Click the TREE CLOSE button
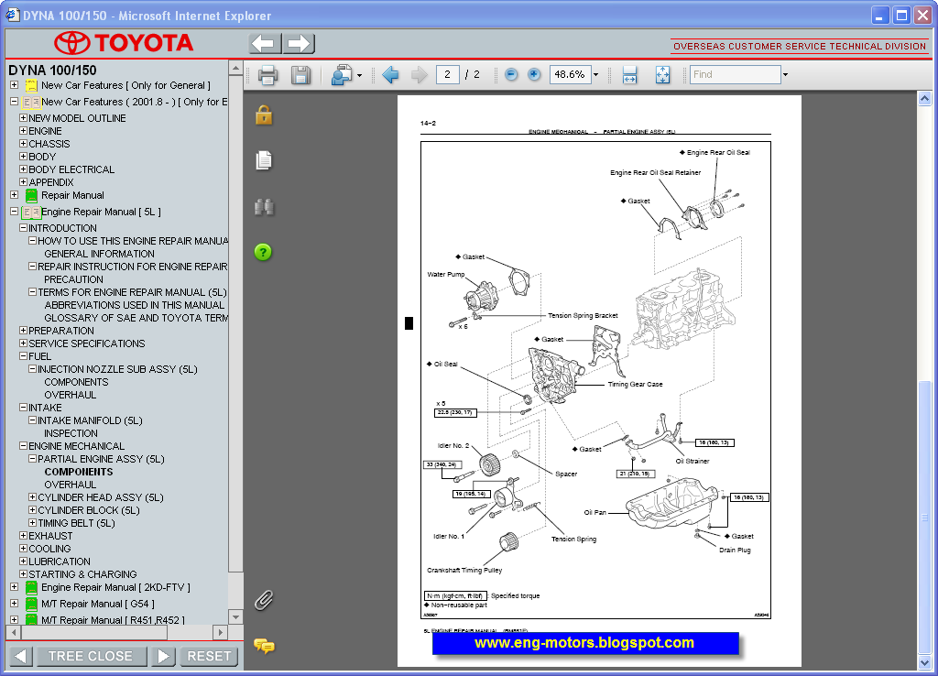This screenshot has height=676, width=938. tap(91, 656)
